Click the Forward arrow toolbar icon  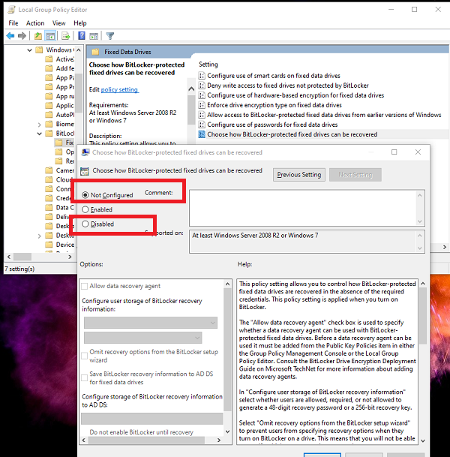pyautogui.click(x=22, y=36)
